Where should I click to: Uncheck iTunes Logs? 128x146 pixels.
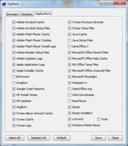[14, 126]
